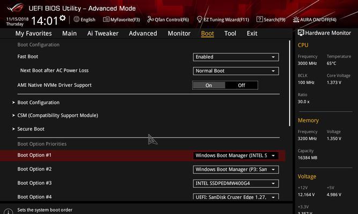The height and width of the screenshot is (214, 358).
Task: Turn Off AMI Native NVMe Driver Support
Action: pos(242,86)
